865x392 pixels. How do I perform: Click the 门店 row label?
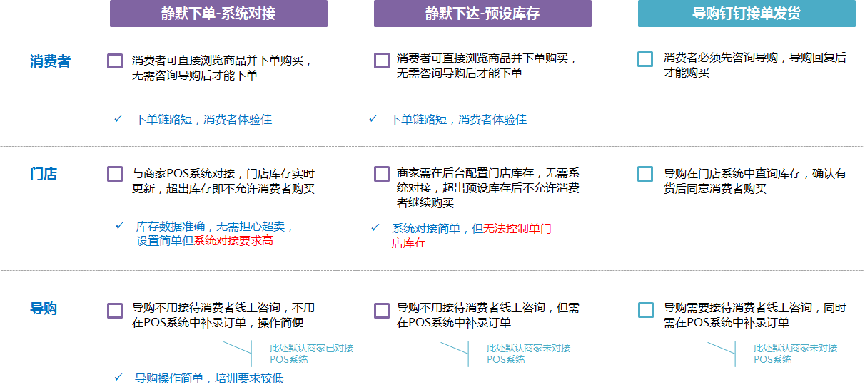click(44, 174)
